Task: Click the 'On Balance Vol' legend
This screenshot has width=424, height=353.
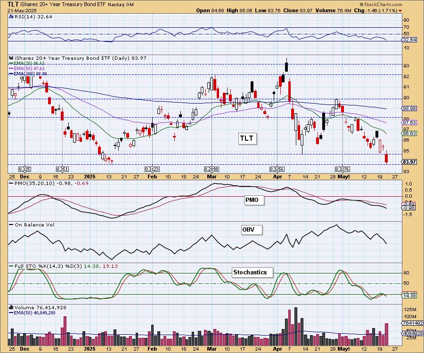Action: 32,225
